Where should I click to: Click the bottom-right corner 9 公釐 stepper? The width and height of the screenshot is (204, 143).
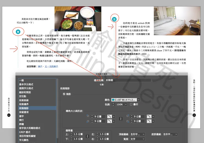tap(131, 121)
